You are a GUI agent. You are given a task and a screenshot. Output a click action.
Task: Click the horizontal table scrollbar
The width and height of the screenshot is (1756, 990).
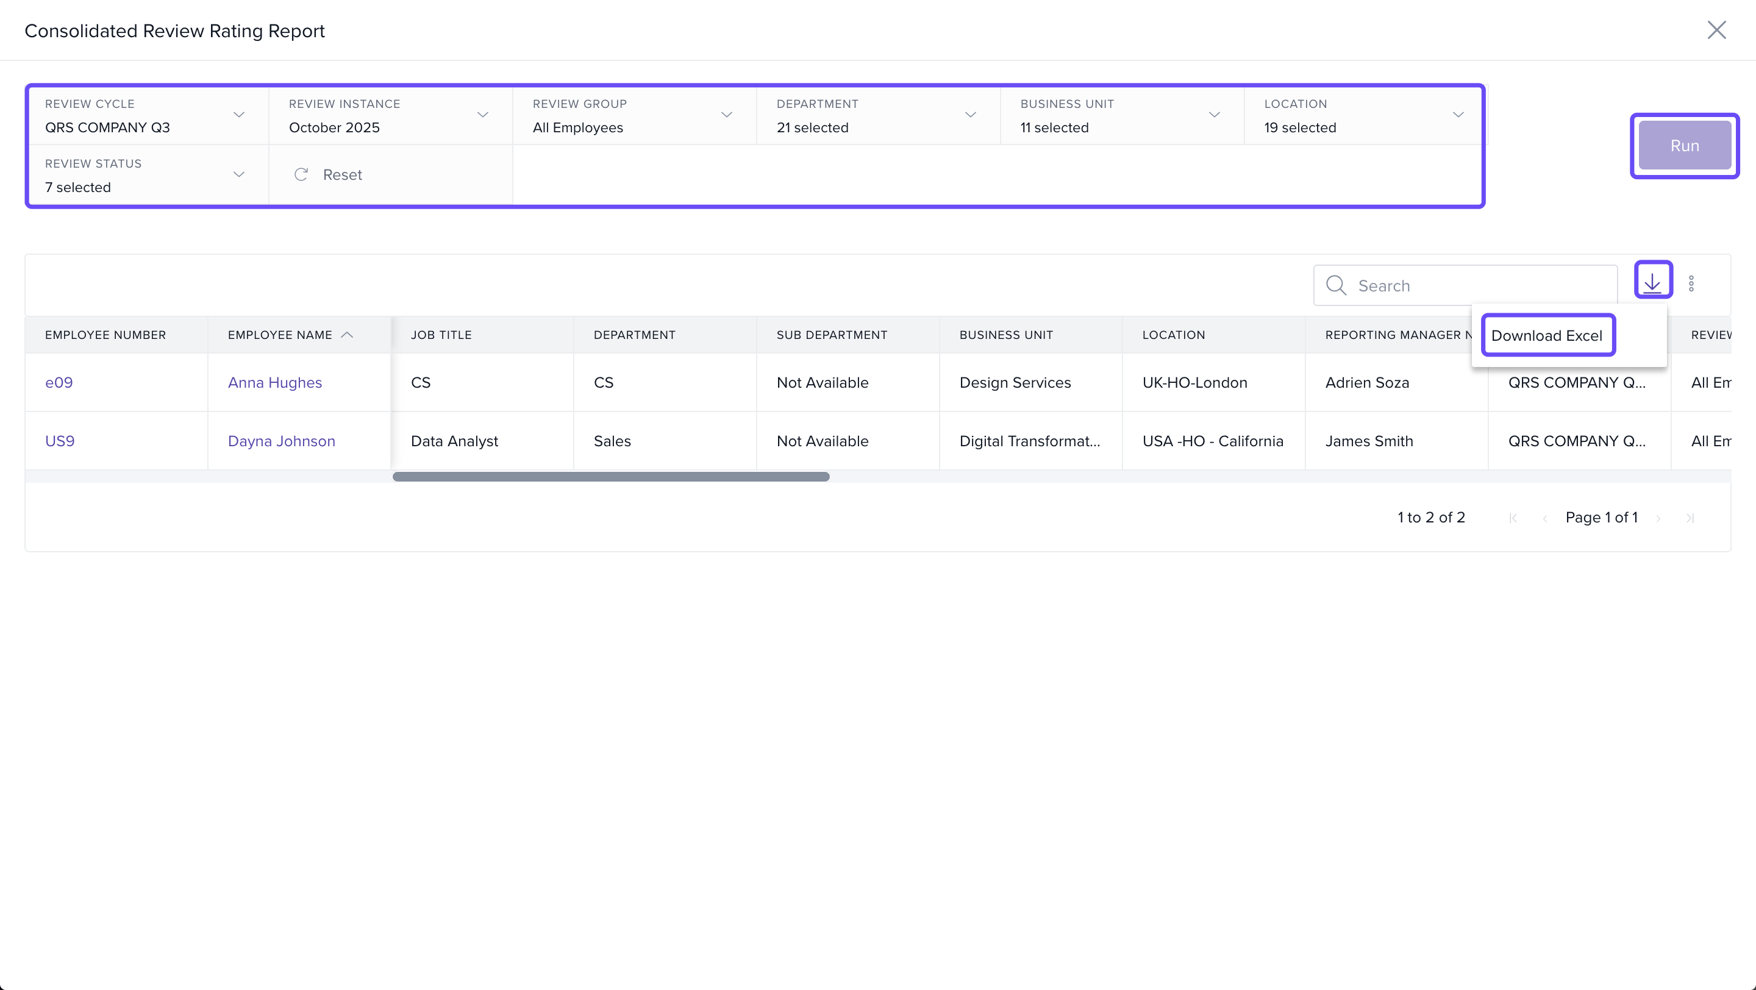pos(611,477)
